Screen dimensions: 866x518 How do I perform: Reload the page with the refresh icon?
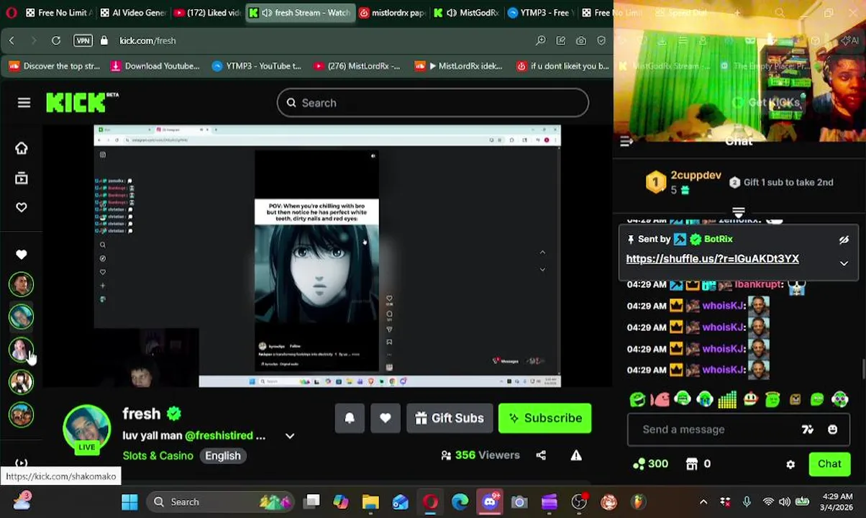pos(55,41)
